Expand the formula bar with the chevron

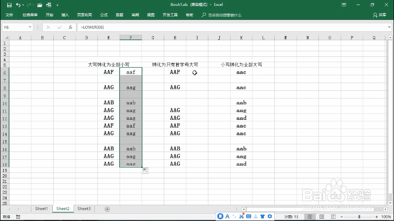point(389,27)
